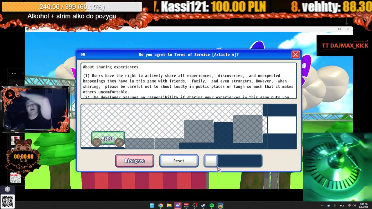Image resolution: width=372 pixels, height=209 pixels.
Task: Open File Explorer from the taskbar
Action: coord(169,206)
